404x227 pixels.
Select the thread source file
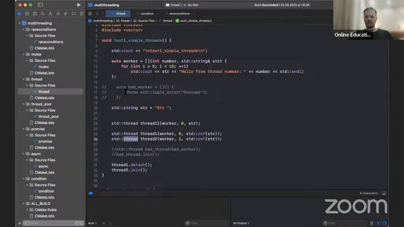pyautogui.click(x=44, y=91)
